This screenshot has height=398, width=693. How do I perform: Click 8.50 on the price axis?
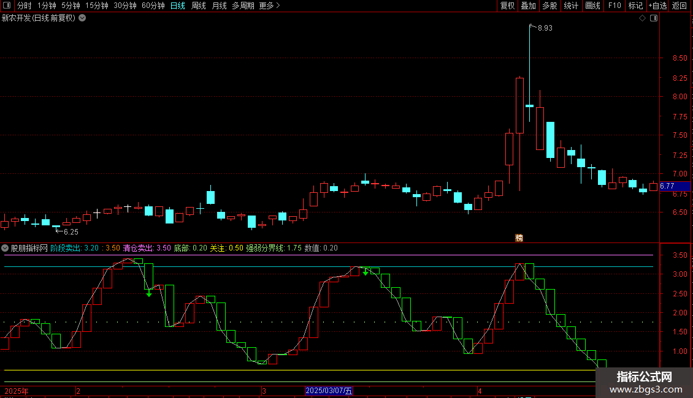pos(680,58)
